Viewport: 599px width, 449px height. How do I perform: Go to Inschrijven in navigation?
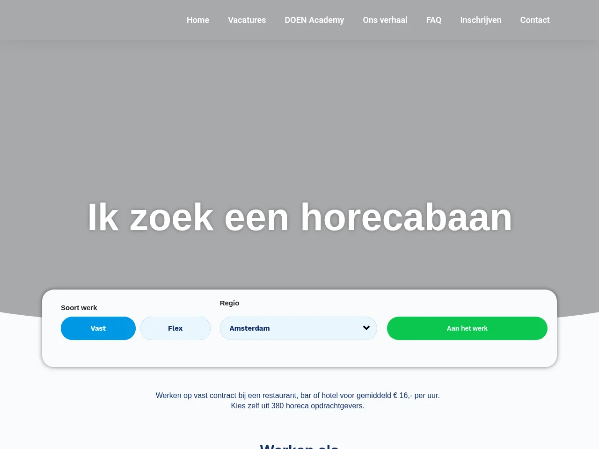[x=481, y=20]
